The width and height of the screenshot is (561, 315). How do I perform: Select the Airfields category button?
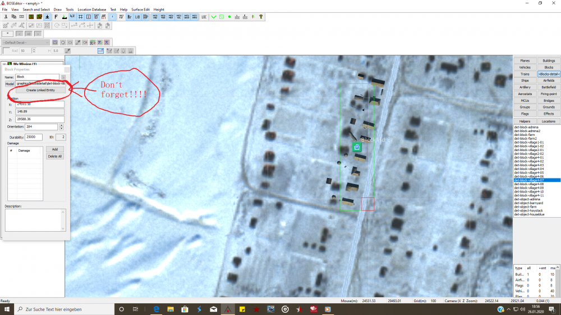click(549, 81)
